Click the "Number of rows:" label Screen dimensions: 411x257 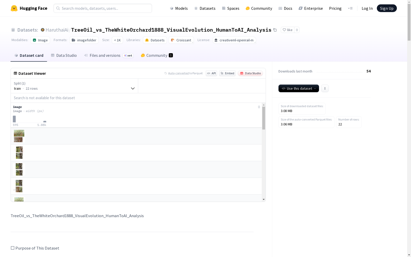349,120
